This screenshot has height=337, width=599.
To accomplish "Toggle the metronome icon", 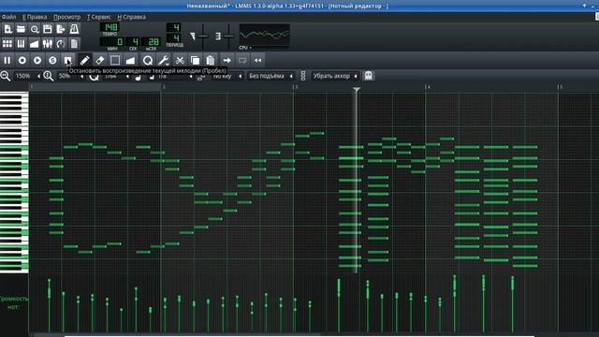I will (74, 29).
